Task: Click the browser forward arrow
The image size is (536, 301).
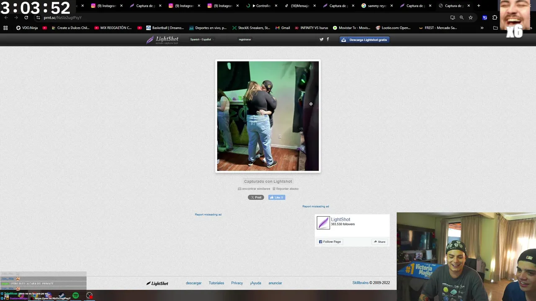Action: point(16,18)
